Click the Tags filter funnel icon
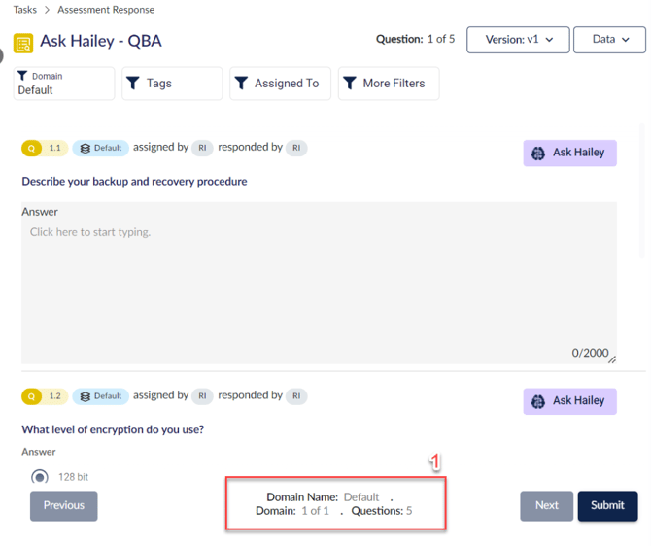651x546 pixels. (x=133, y=84)
